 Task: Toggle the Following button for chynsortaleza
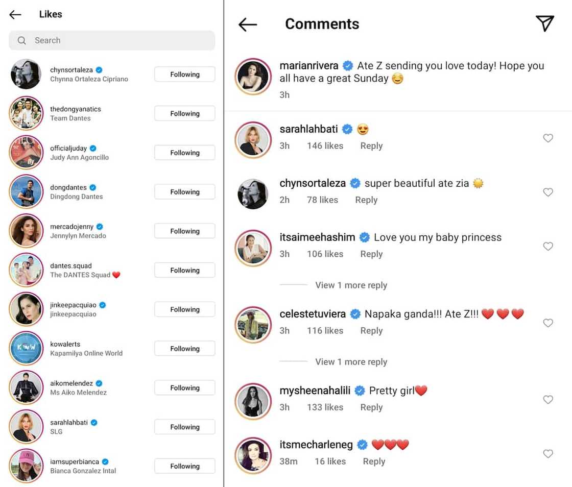(184, 75)
